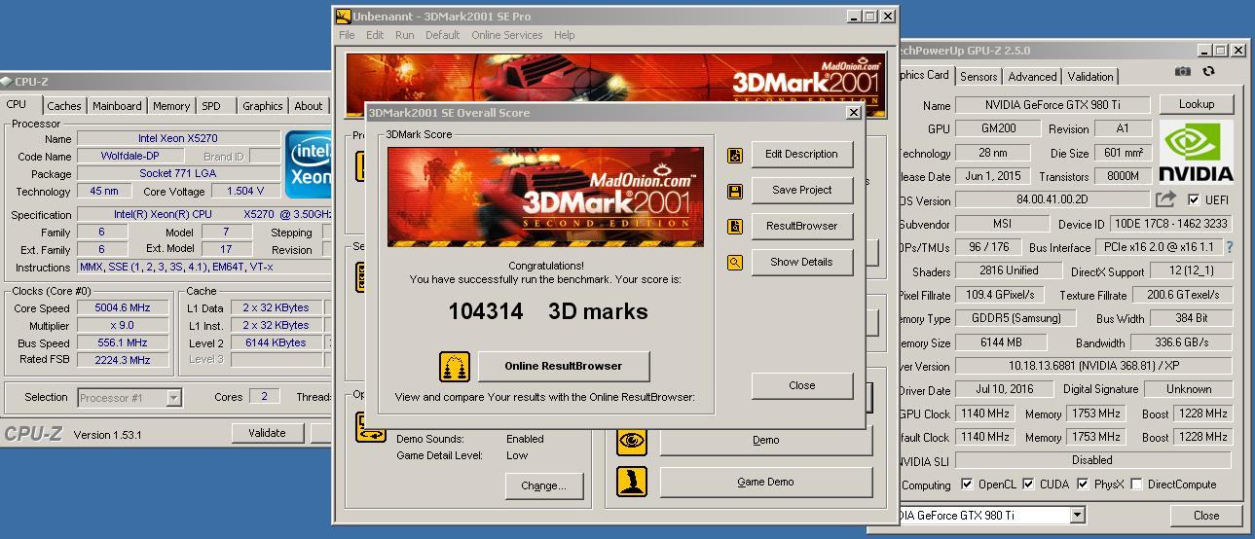
Task: Click the options icon beside Demo Sounds
Action: point(371,428)
